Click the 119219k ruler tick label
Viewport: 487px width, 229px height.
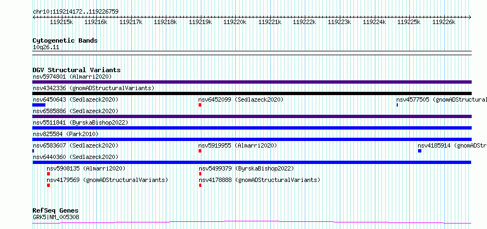[200, 22]
